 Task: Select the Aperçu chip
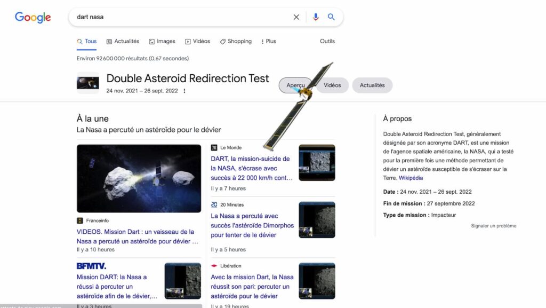point(295,85)
